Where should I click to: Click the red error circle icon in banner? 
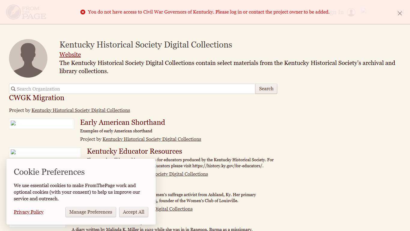click(x=83, y=12)
